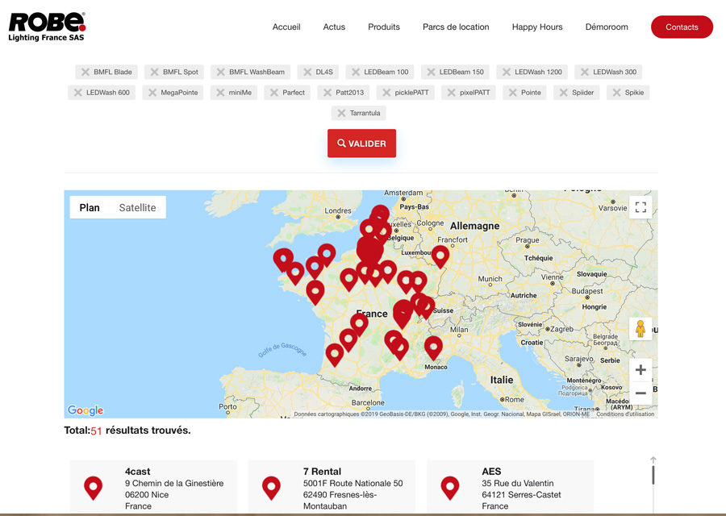
Task: Open Conditions d'utilisation link on map
Action: coord(625,414)
